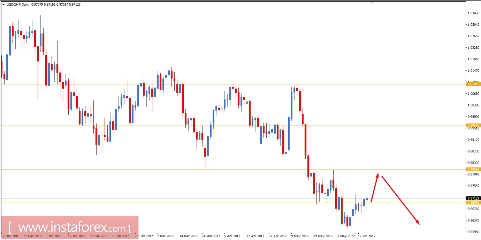
Task: Select the 0.98098 horizontal line price tag
Action: [x=474, y=170]
